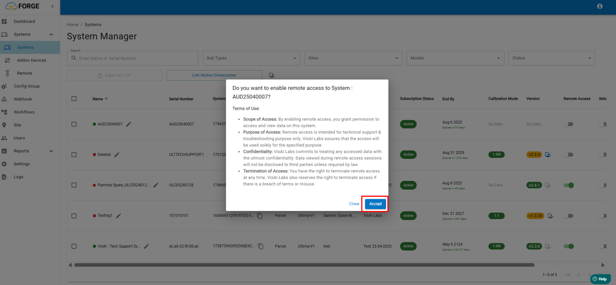Click the Config Group gear icon

(4, 86)
